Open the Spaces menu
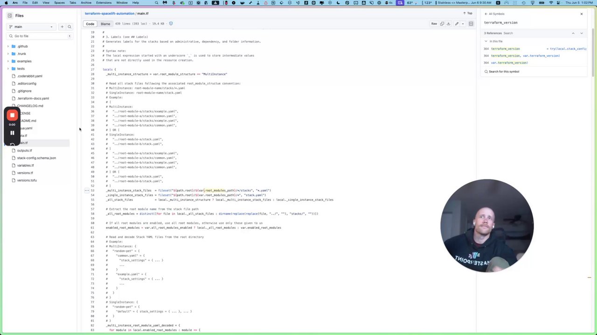The image size is (597, 335). click(59, 2)
